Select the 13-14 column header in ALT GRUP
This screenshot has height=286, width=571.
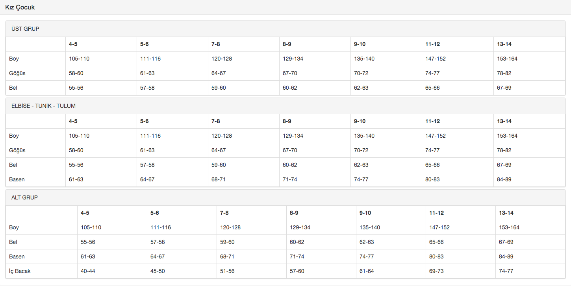506,213
